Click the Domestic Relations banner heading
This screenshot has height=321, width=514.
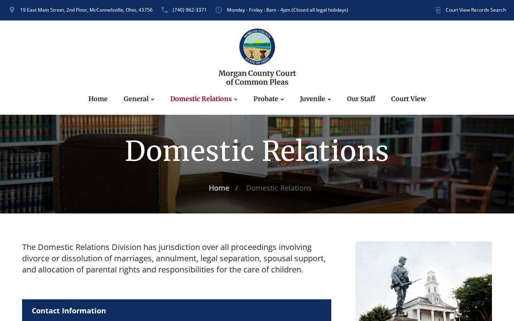click(x=257, y=151)
